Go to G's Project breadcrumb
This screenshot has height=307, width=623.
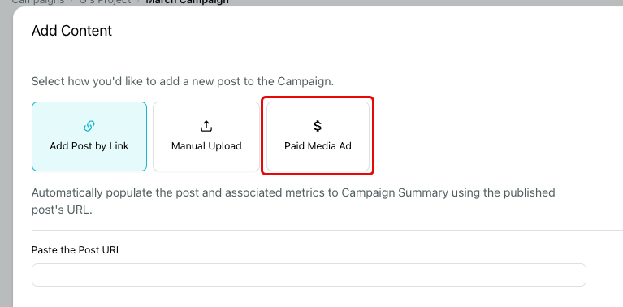pyautogui.click(x=105, y=2)
